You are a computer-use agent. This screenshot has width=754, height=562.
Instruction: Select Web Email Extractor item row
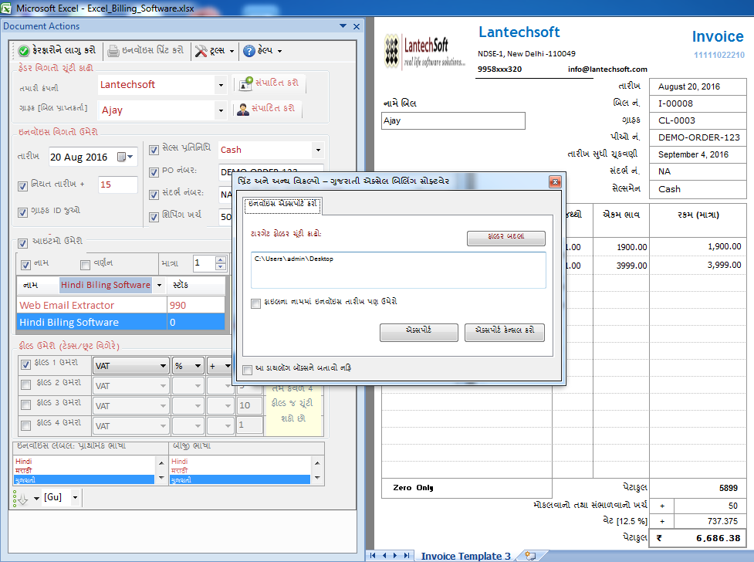coord(120,305)
